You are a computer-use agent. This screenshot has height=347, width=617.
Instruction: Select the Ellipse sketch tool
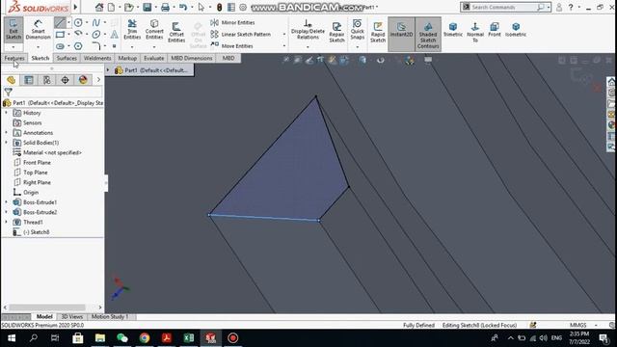coord(96,35)
